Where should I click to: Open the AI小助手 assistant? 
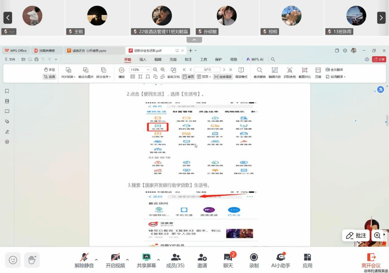pos(281,260)
